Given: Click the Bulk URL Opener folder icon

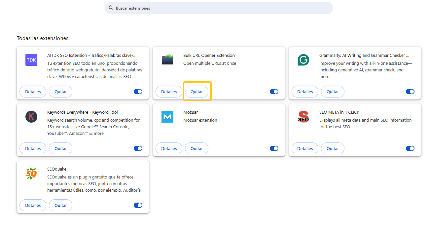Looking at the screenshot, I should pos(167,60).
